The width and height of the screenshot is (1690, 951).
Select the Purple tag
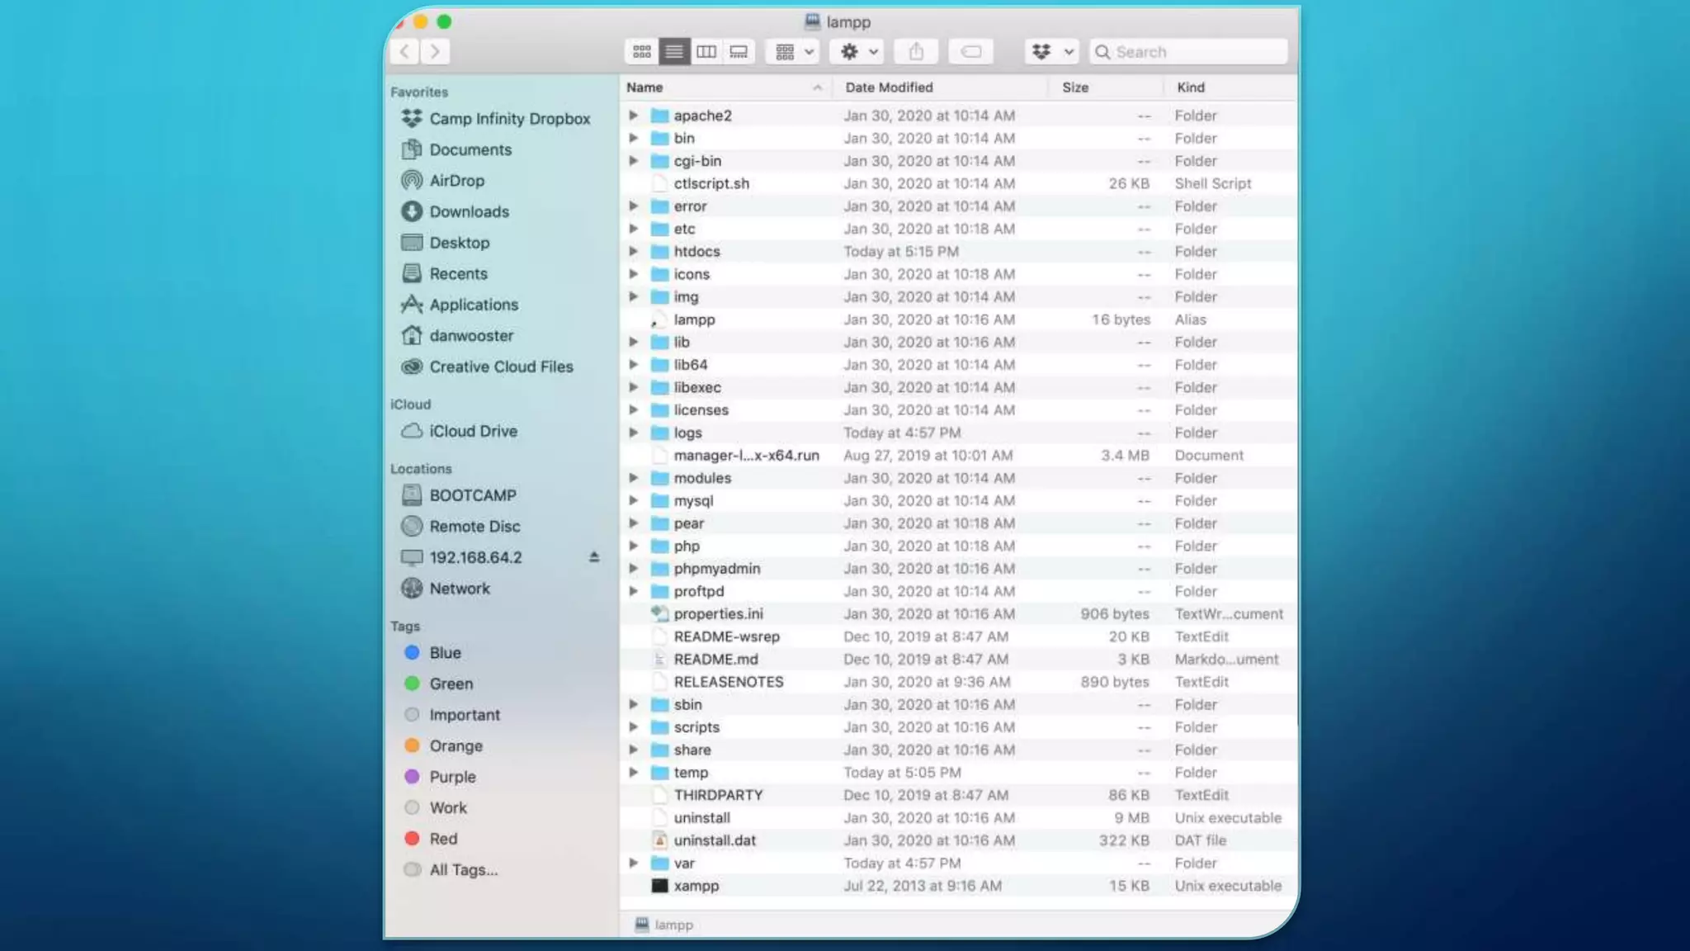(451, 777)
